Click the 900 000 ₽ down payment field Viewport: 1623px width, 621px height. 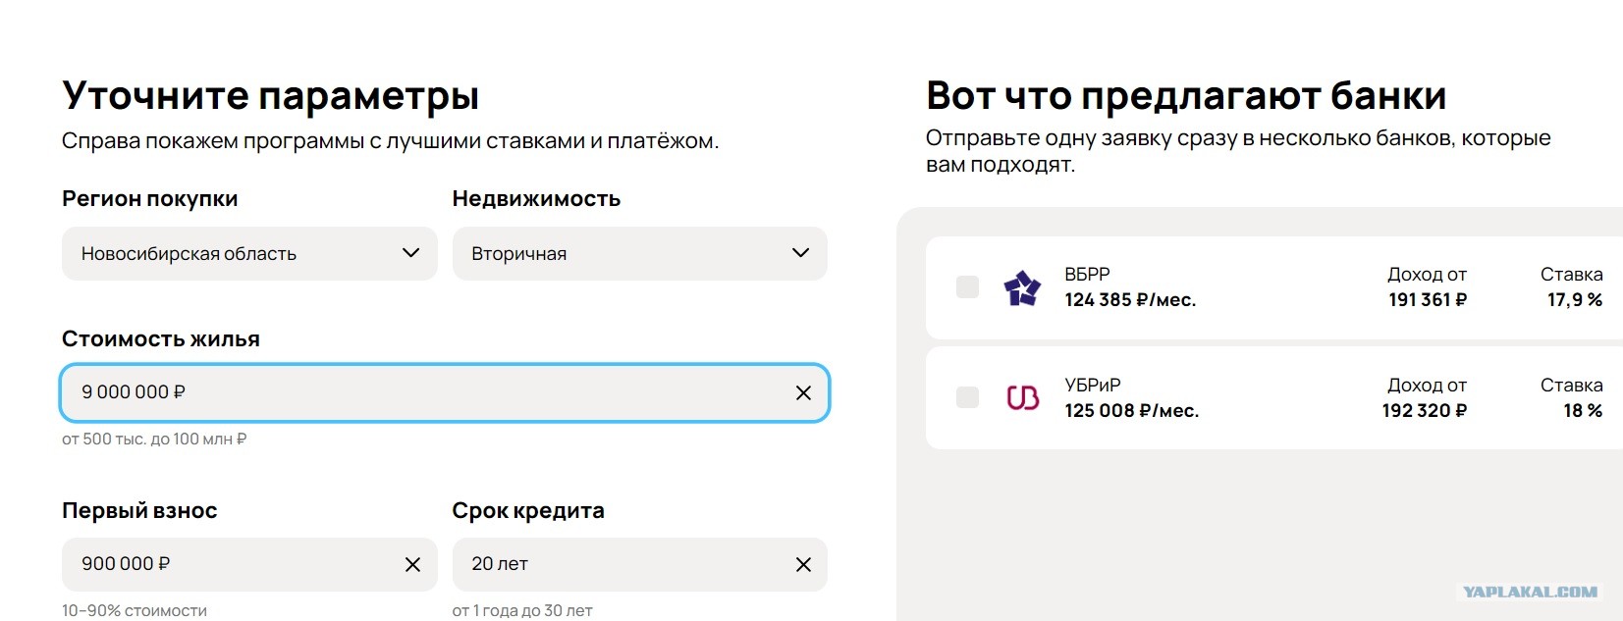(x=249, y=564)
